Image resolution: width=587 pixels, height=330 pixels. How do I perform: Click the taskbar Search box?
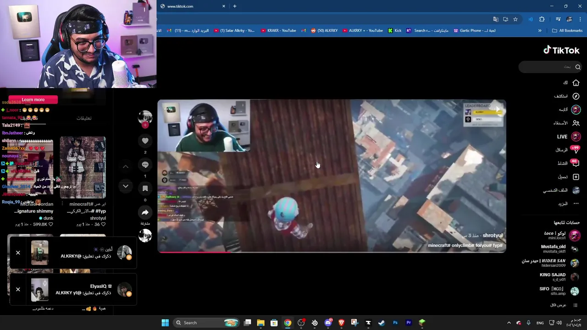[206, 323]
